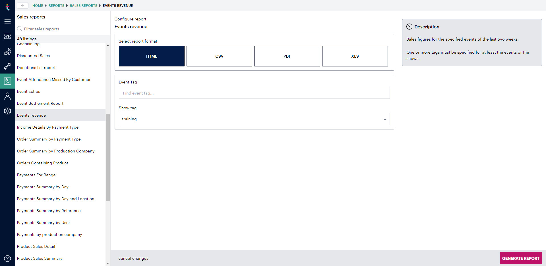Select the PDF report format
Viewport: 546px width, 266px height.
(287, 56)
